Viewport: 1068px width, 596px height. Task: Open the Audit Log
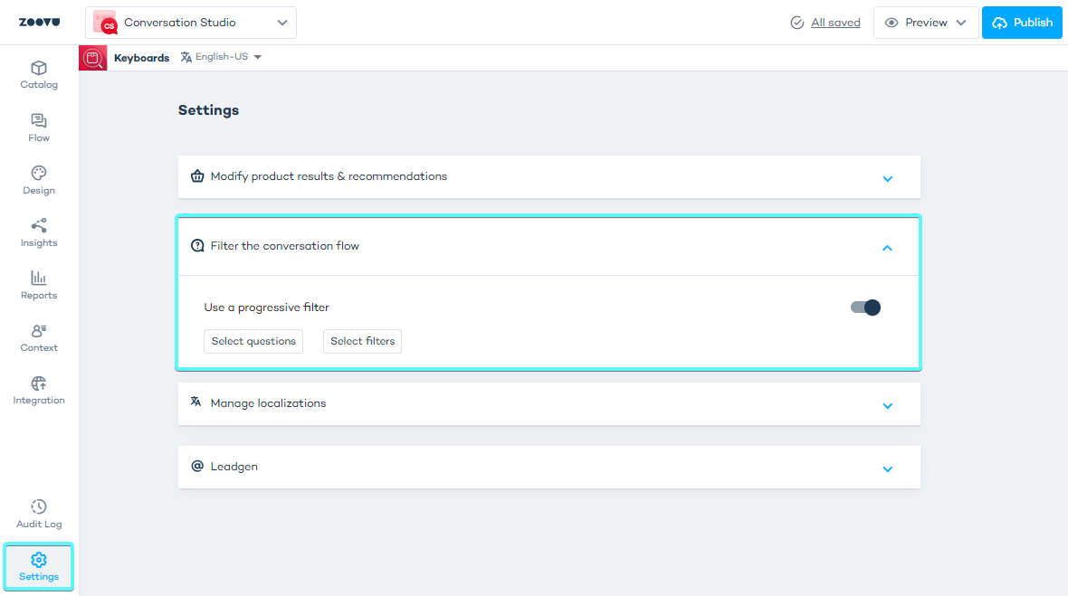[x=39, y=514]
